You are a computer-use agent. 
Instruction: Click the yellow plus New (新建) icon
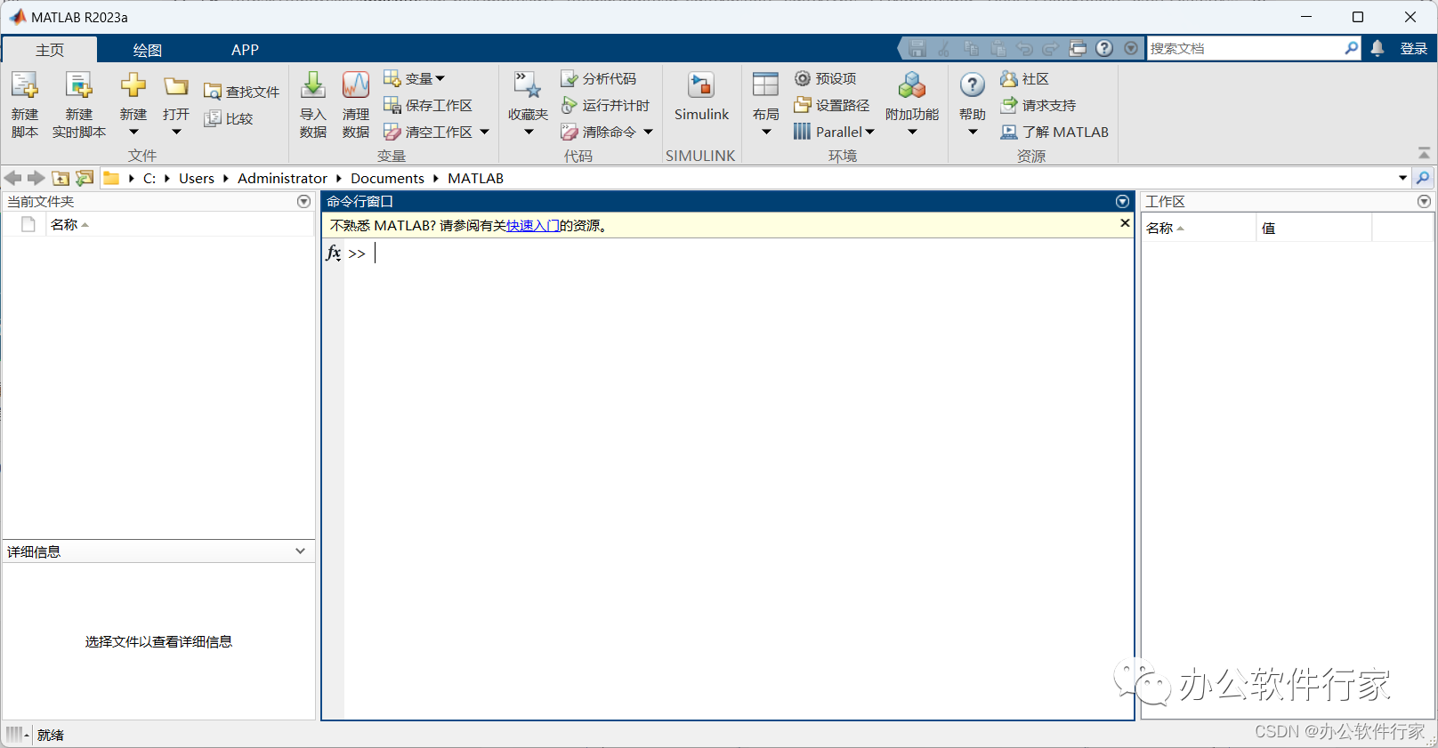coord(133,85)
